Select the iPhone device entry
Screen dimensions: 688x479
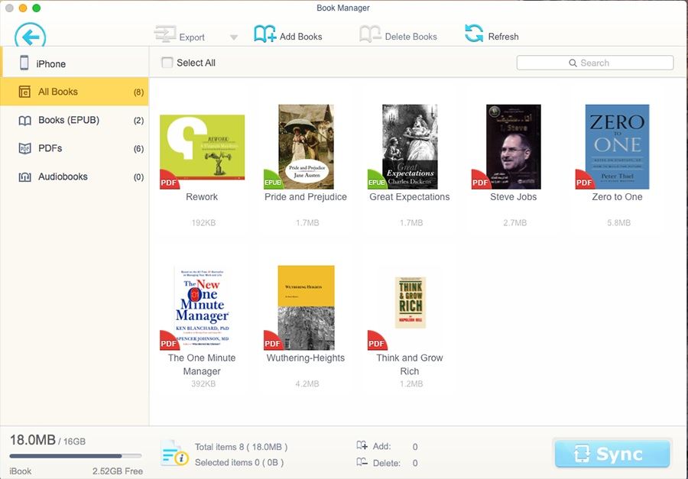coord(75,63)
